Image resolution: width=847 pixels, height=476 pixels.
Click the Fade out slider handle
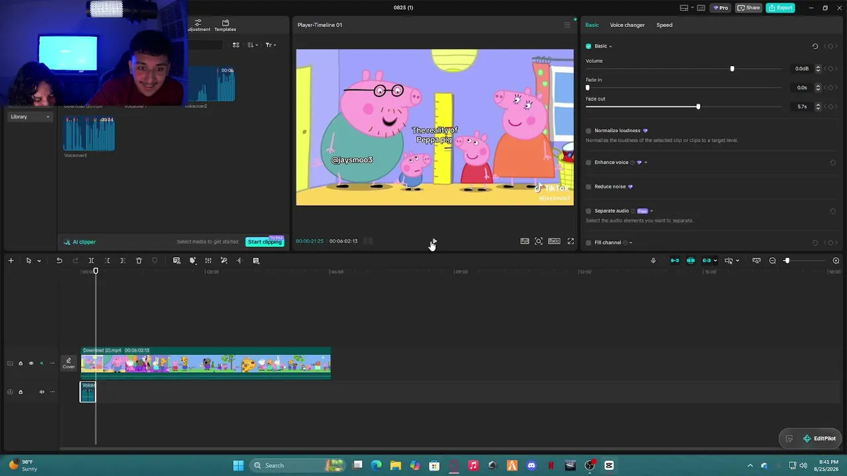697,106
